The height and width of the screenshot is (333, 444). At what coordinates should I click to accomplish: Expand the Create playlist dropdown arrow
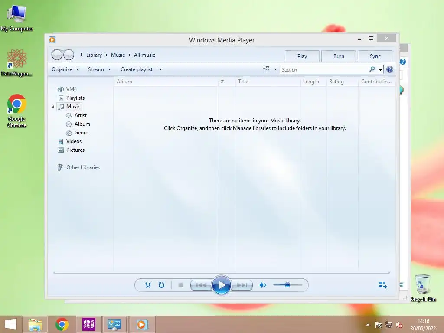pyautogui.click(x=160, y=69)
